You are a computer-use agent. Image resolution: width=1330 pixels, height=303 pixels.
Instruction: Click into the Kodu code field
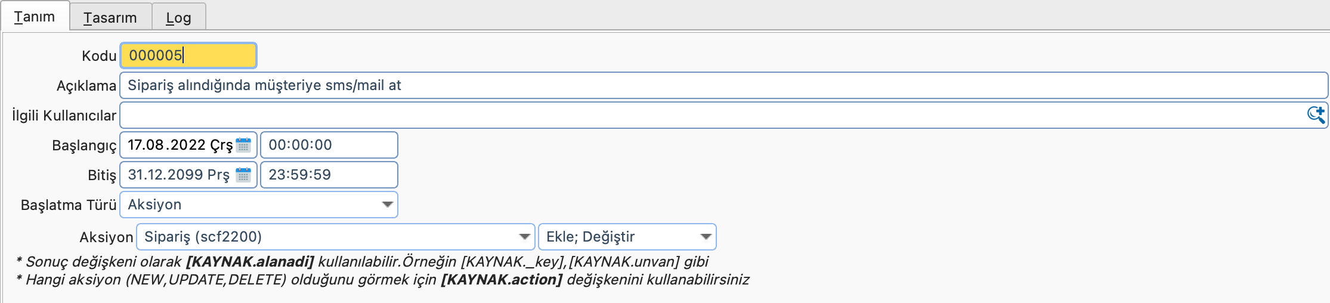(188, 55)
